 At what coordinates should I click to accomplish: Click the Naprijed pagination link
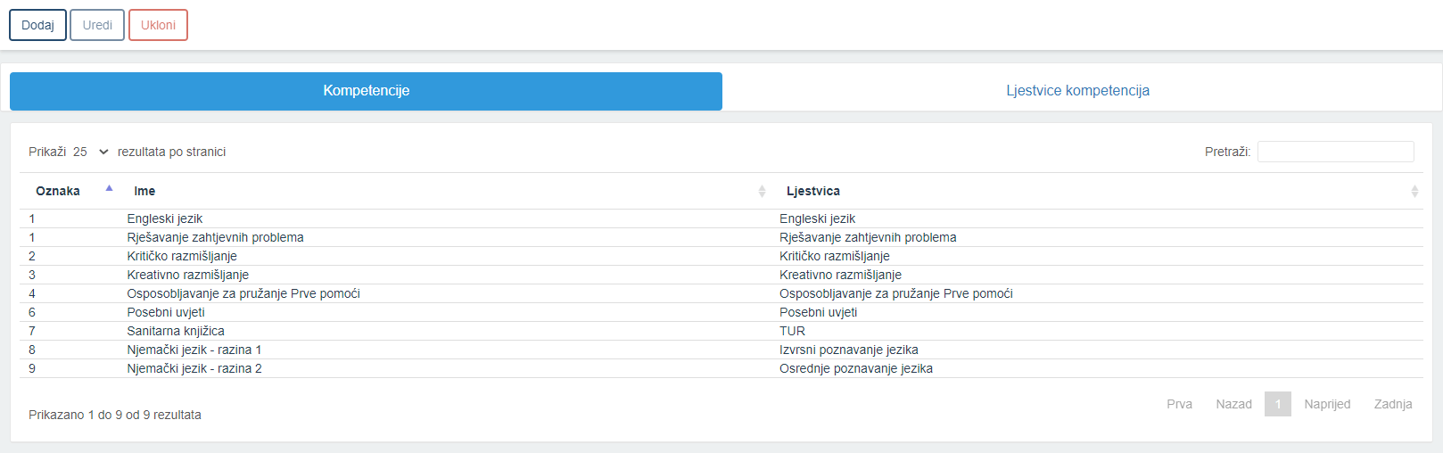1327,404
